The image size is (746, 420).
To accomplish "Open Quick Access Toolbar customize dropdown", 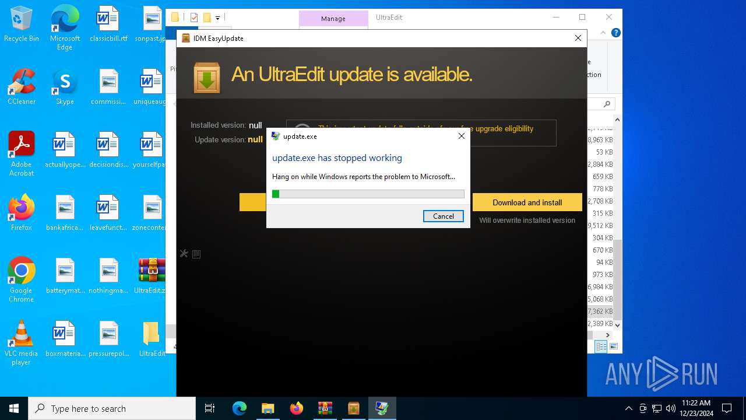I will pos(217,17).
